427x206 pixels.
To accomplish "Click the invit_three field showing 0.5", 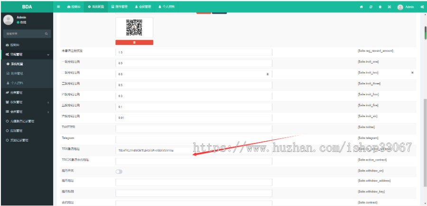I will pyautogui.click(x=194, y=85).
